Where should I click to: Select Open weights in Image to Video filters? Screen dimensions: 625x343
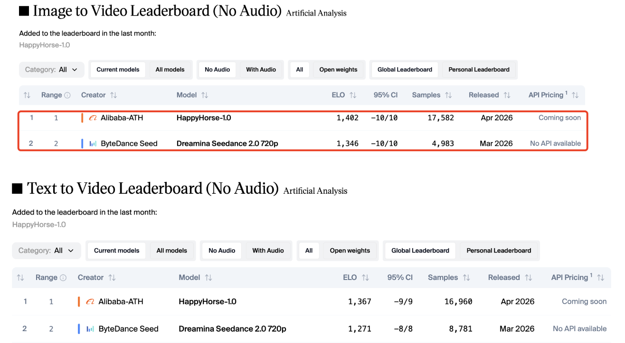tap(338, 70)
